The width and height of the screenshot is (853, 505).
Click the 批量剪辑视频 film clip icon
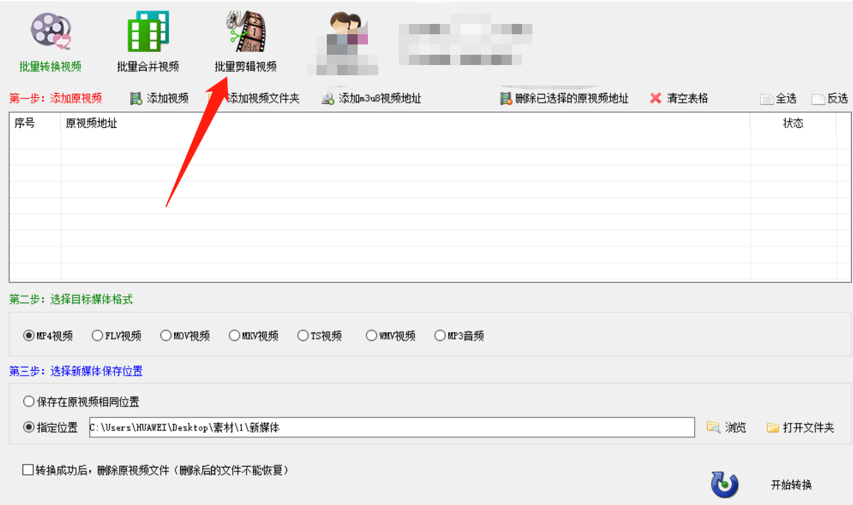coord(245,31)
